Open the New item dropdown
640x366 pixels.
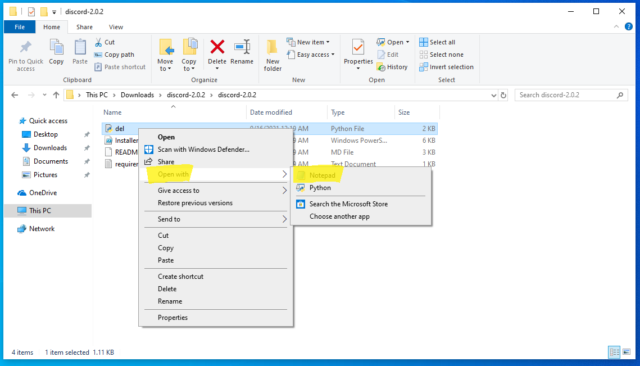point(308,42)
